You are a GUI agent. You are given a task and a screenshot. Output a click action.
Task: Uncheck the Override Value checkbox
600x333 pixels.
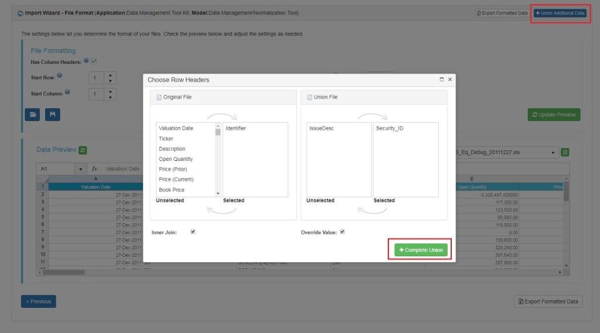[342, 232]
